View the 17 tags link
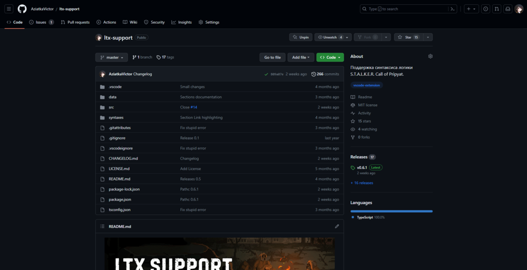527x270 pixels. (165, 57)
